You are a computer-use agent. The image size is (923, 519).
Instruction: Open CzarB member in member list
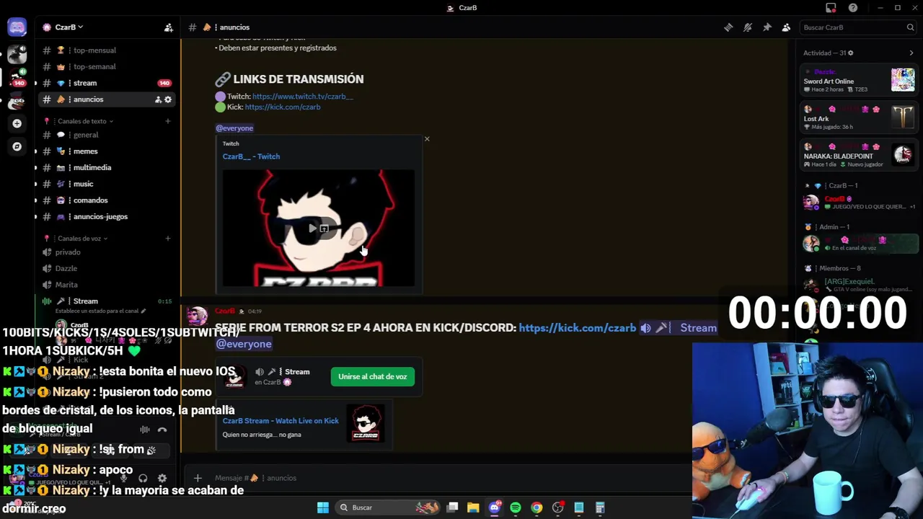(859, 203)
